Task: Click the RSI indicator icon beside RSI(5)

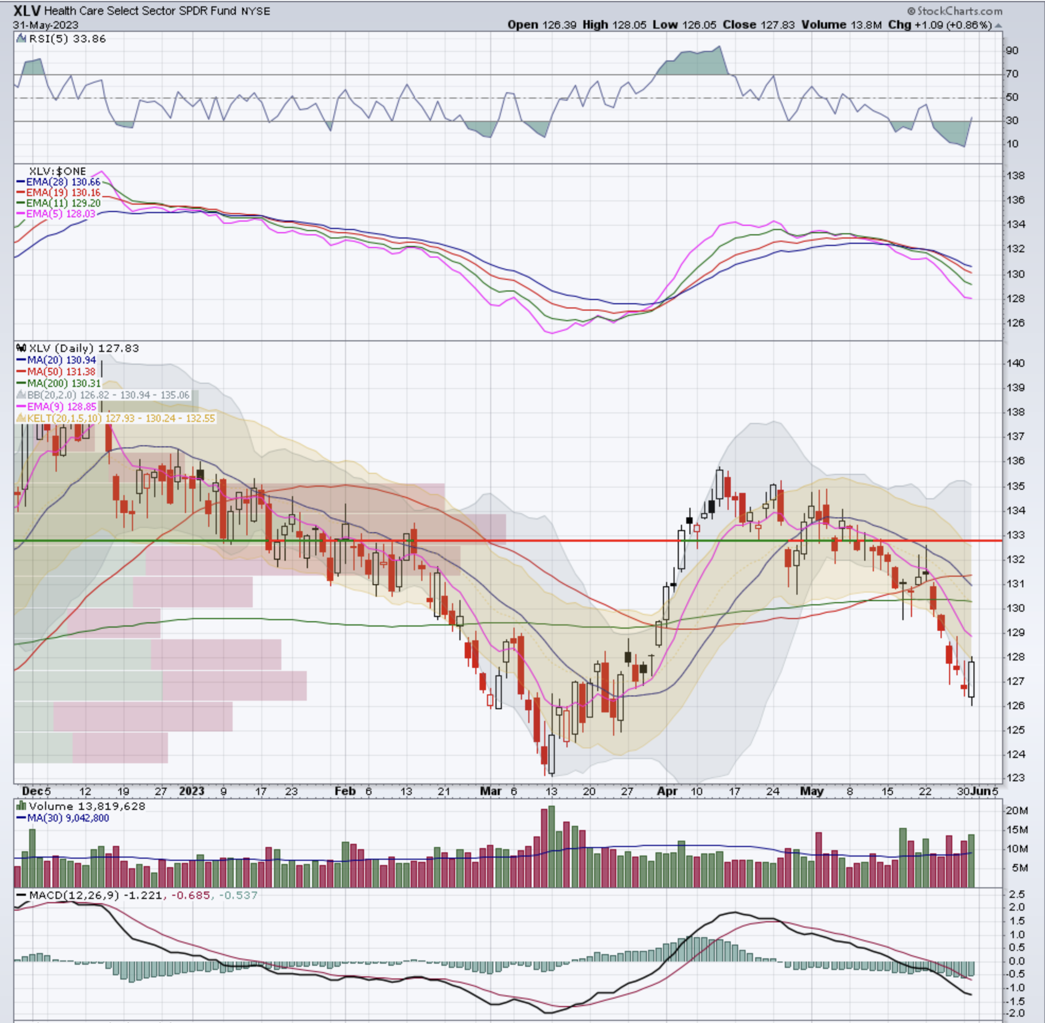Action: 21,39
